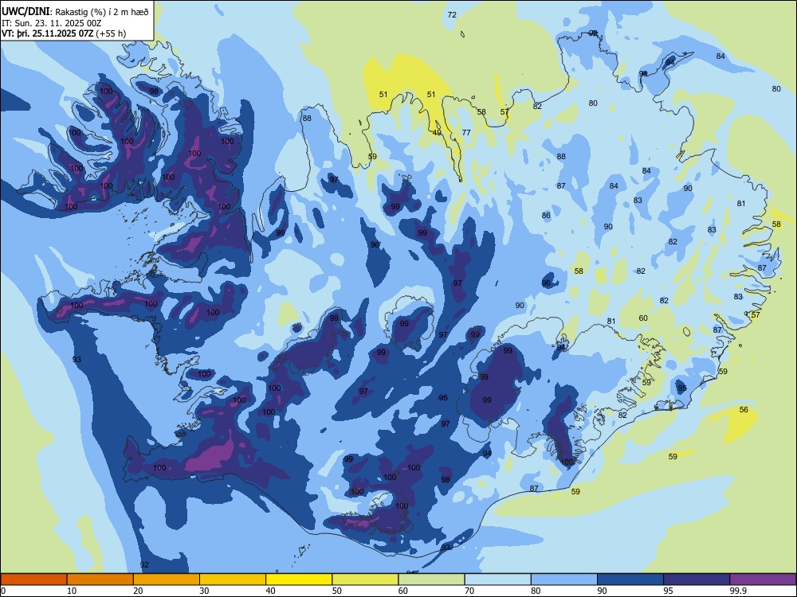Image resolution: width=797 pixels, height=597 pixels.
Task: Select the 40–50% bright yellow legend swatch
Action: [x=299, y=579]
